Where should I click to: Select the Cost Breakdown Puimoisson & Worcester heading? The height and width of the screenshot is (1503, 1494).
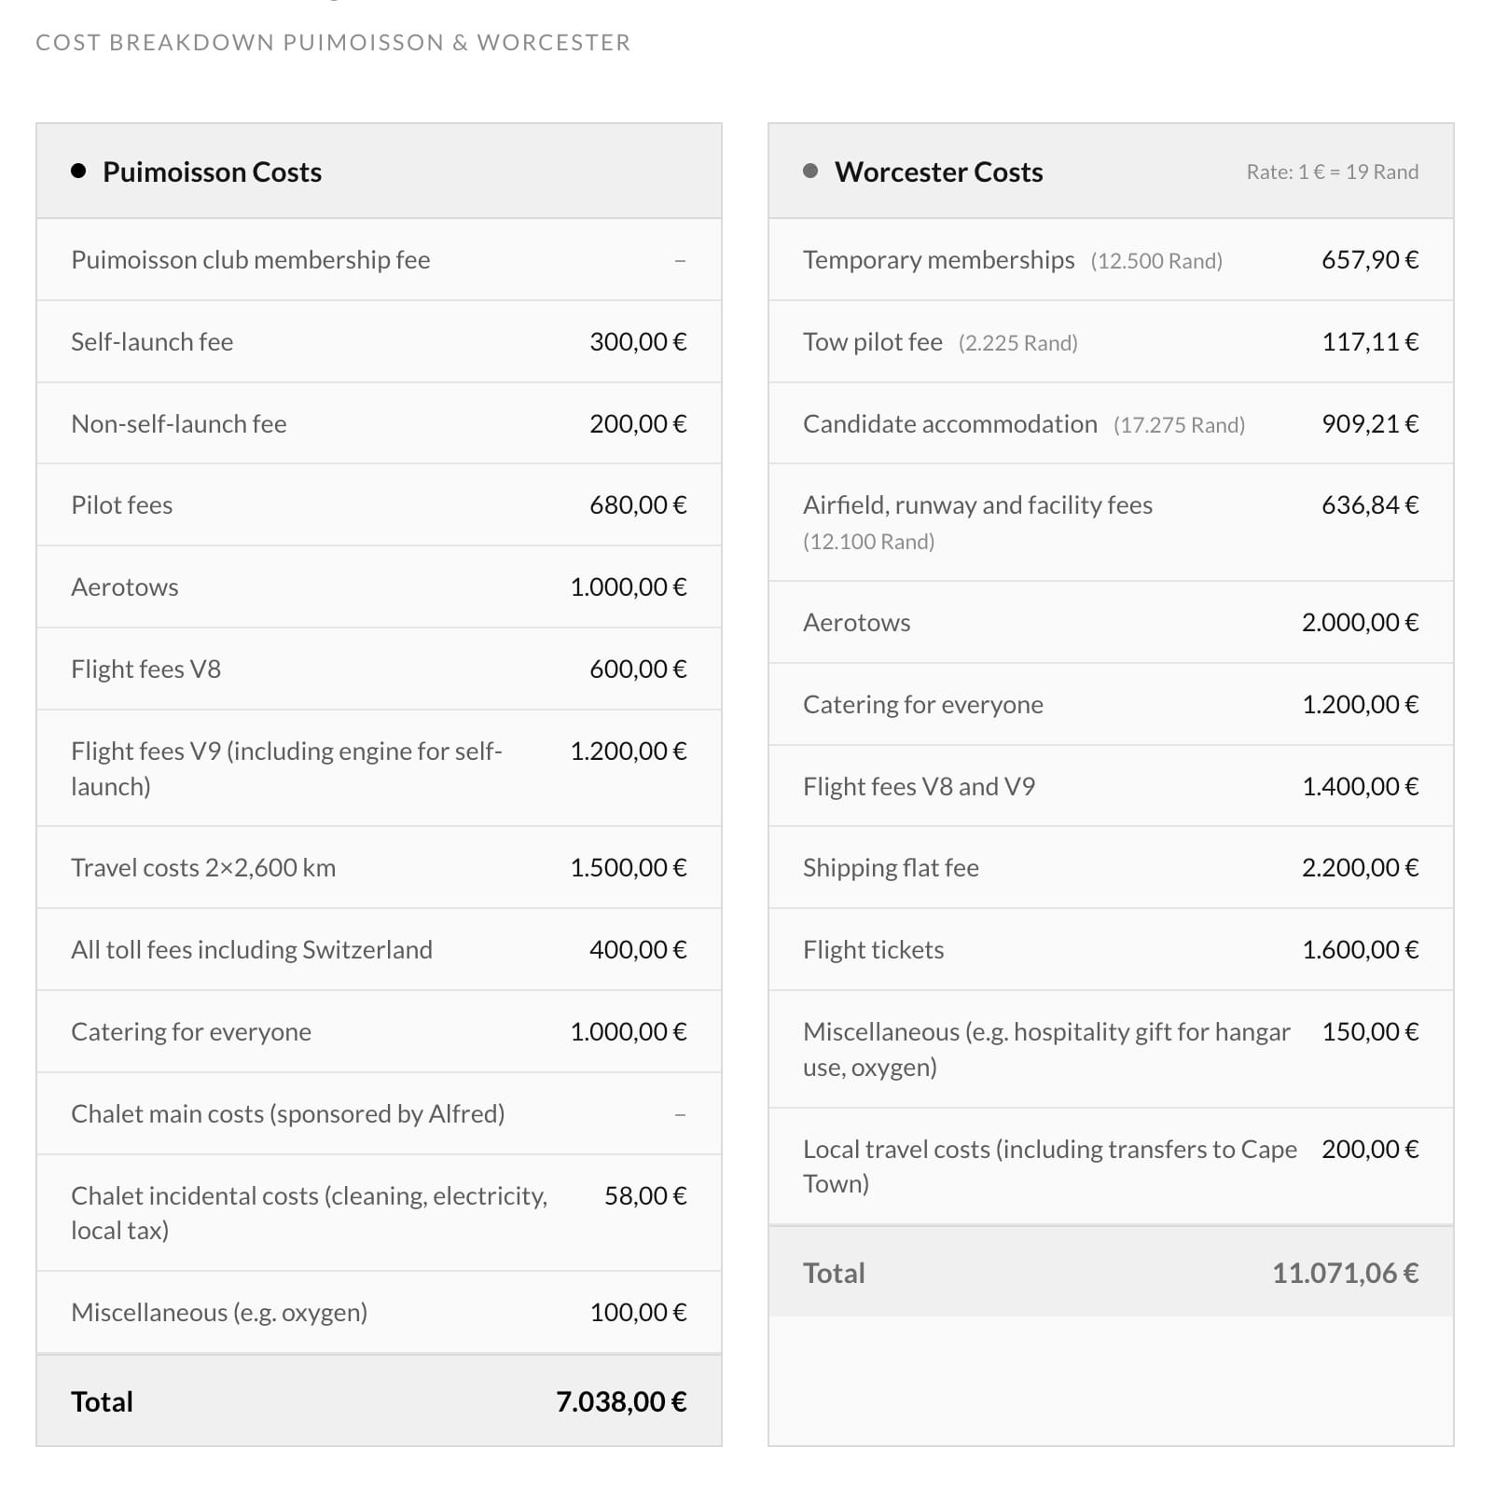[x=333, y=43]
